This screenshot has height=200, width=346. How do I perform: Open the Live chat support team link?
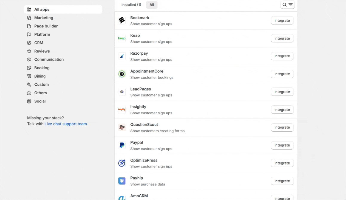pyautogui.click(x=66, y=124)
